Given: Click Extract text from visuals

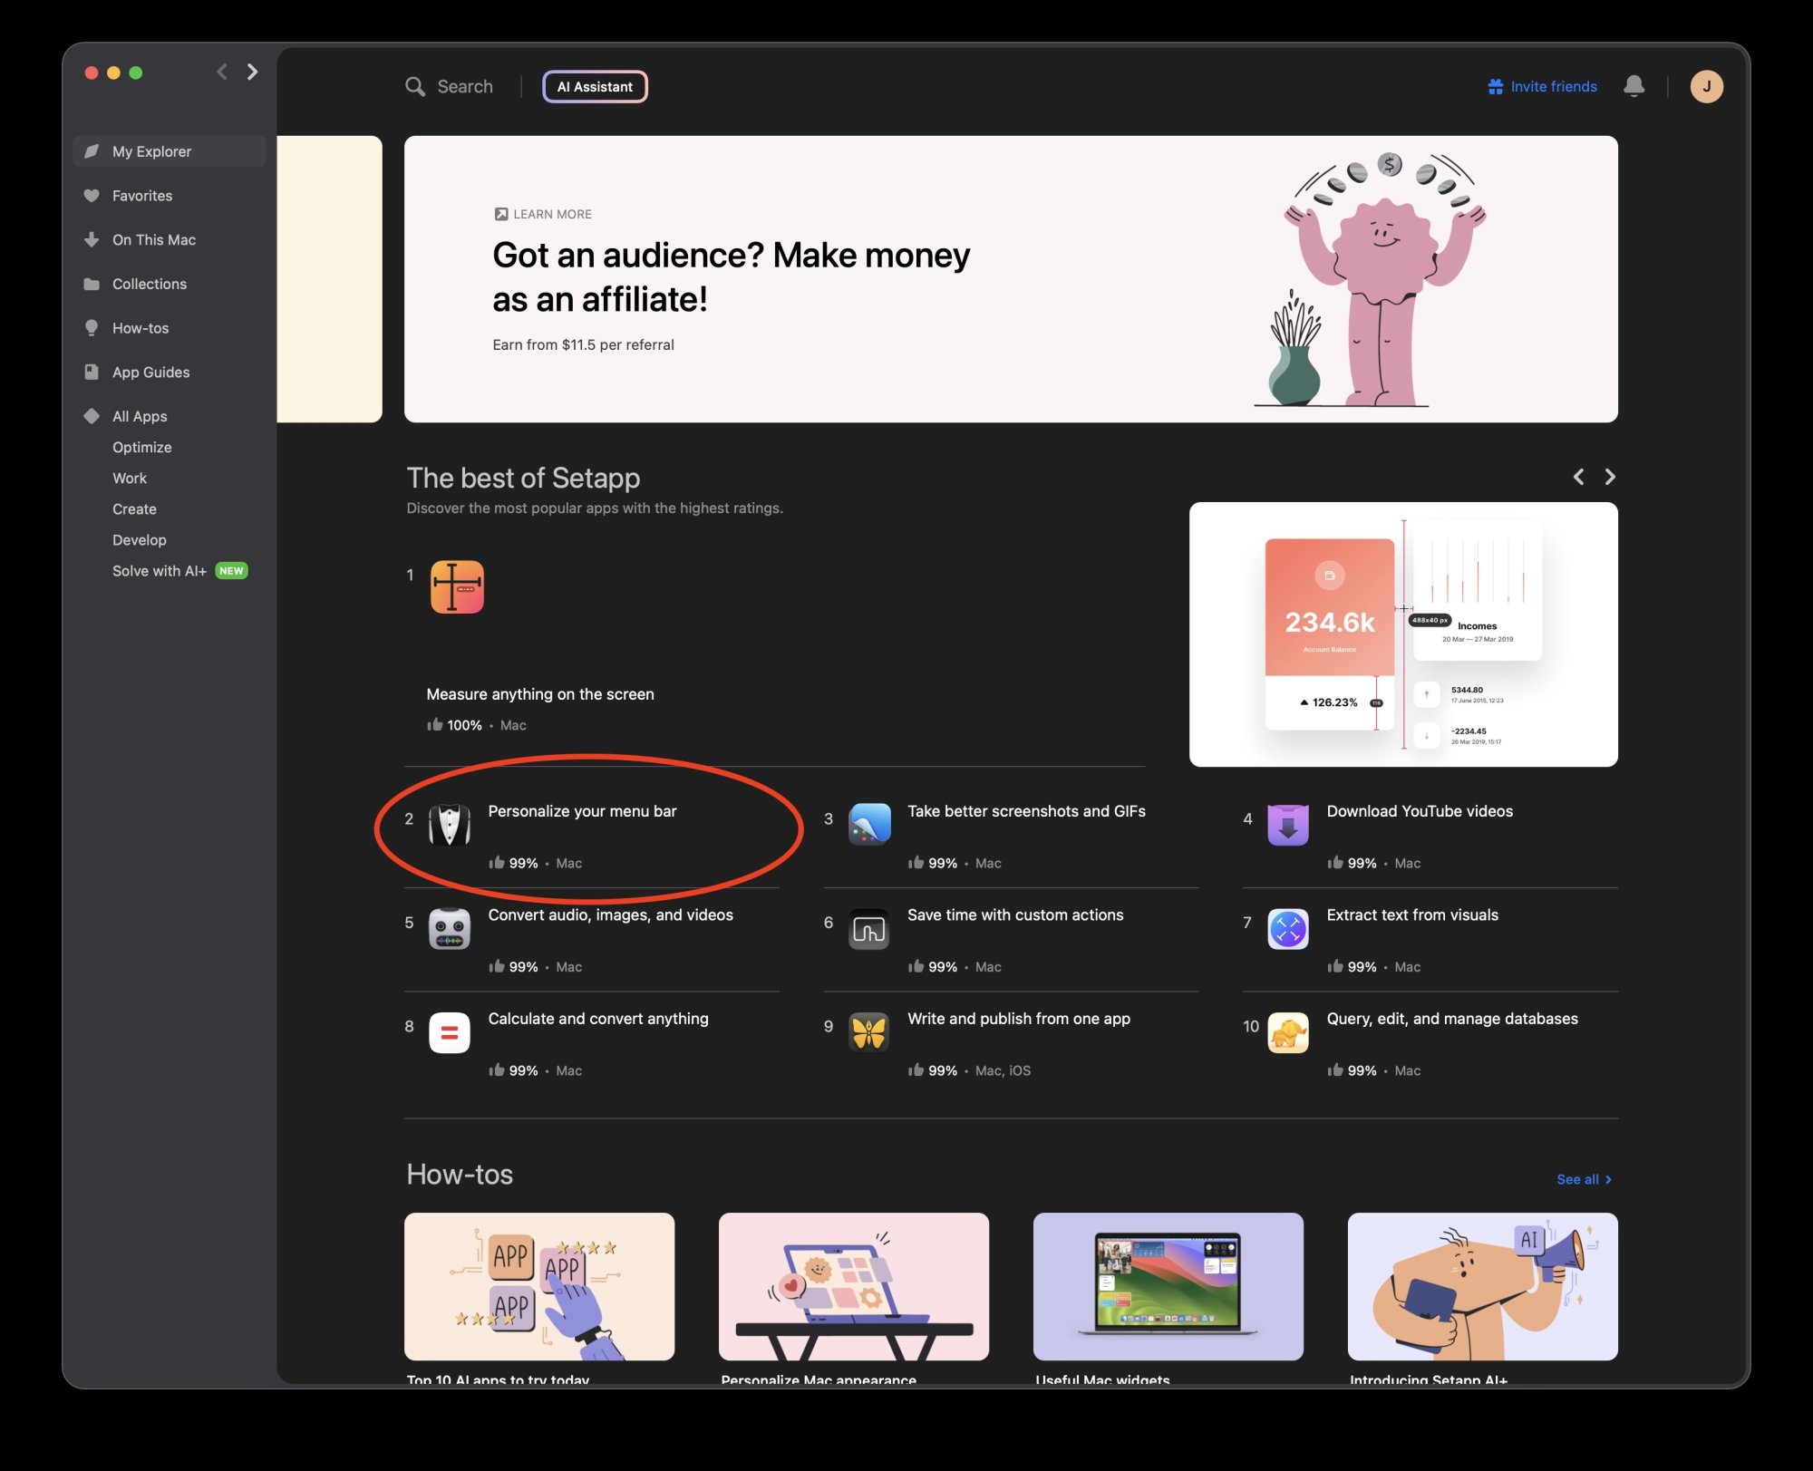Looking at the screenshot, I should pos(1412,915).
